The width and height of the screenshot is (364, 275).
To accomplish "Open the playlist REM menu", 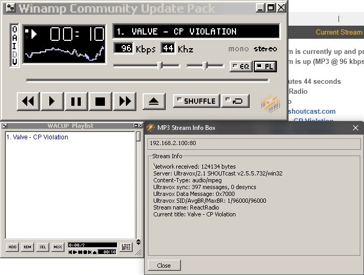I will pyautogui.click(x=27, y=247).
